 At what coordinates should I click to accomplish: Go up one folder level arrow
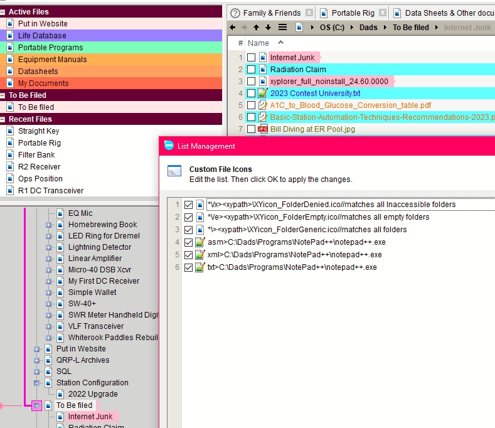pyautogui.click(x=256, y=28)
